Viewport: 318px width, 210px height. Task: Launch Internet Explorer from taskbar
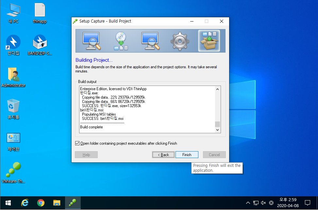pos(25,203)
